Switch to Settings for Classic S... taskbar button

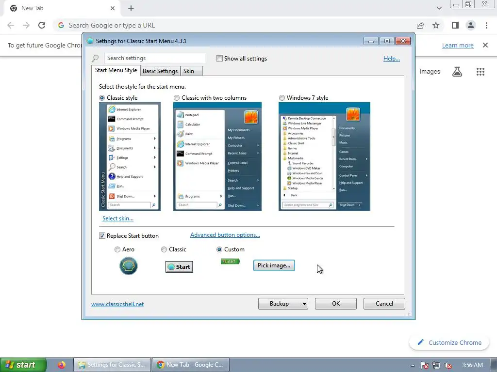(x=112, y=365)
